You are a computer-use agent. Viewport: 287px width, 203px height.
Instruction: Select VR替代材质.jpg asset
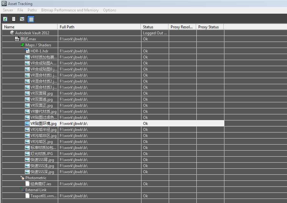tap(113, 112)
